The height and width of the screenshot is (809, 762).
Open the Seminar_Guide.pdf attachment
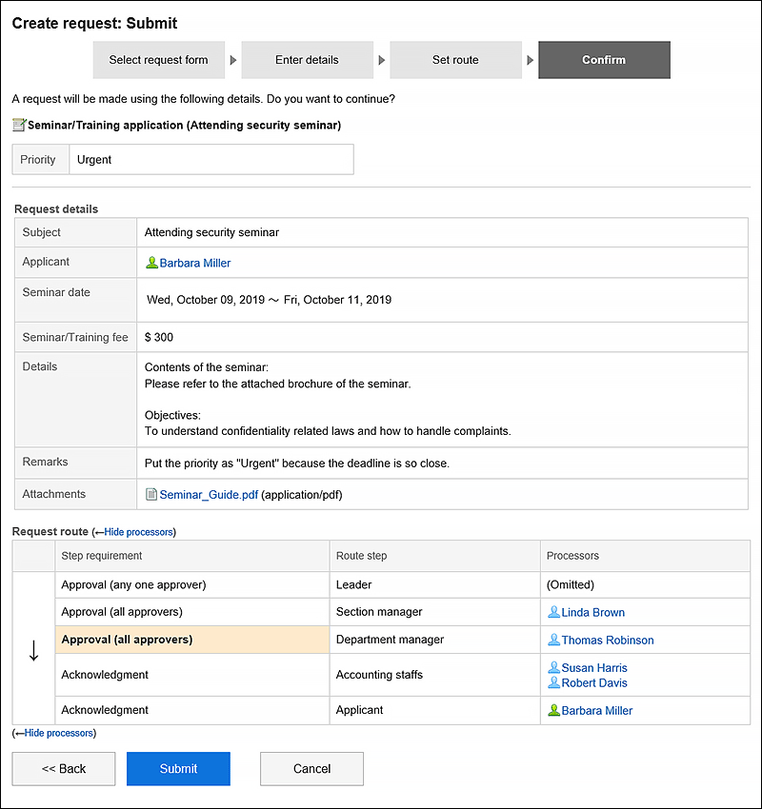click(x=209, y=495)
